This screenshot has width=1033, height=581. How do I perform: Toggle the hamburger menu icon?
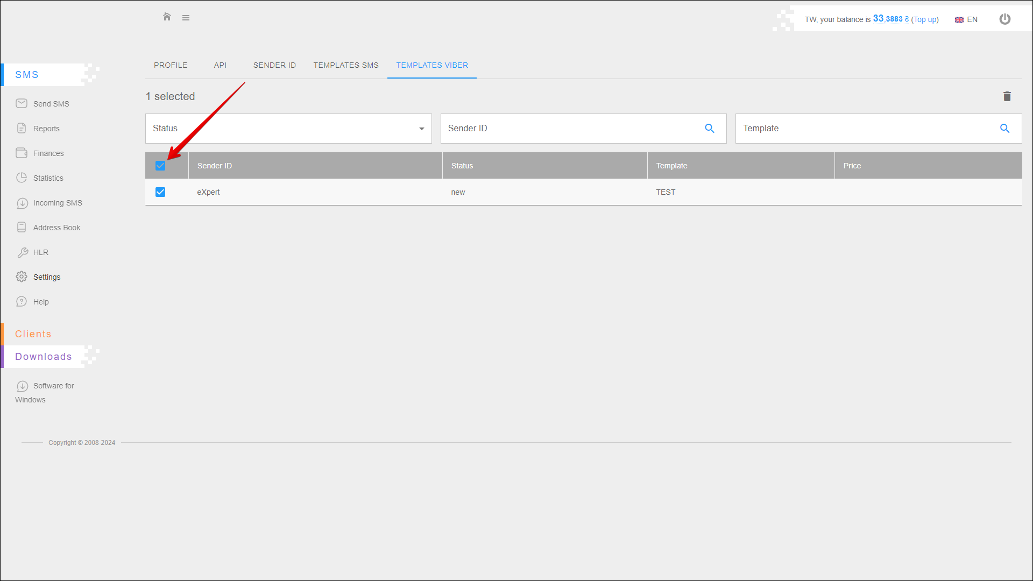[186, 18]
